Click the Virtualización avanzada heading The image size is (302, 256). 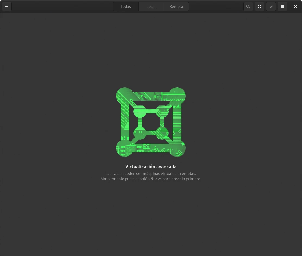151,167
